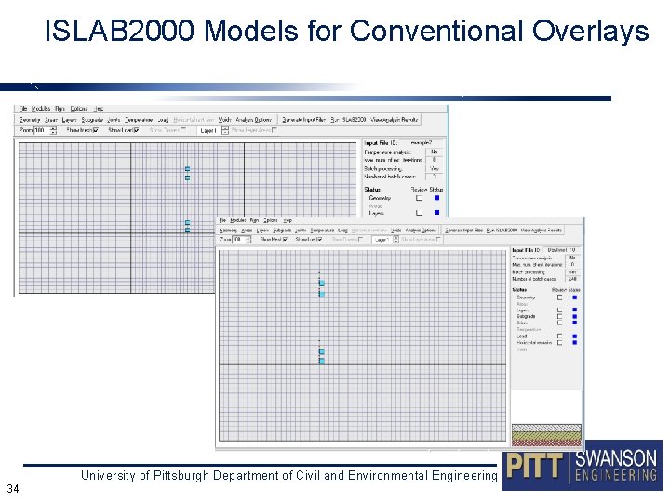Open Run menu in back window
670x502 pixels.
tap(60, 109)
